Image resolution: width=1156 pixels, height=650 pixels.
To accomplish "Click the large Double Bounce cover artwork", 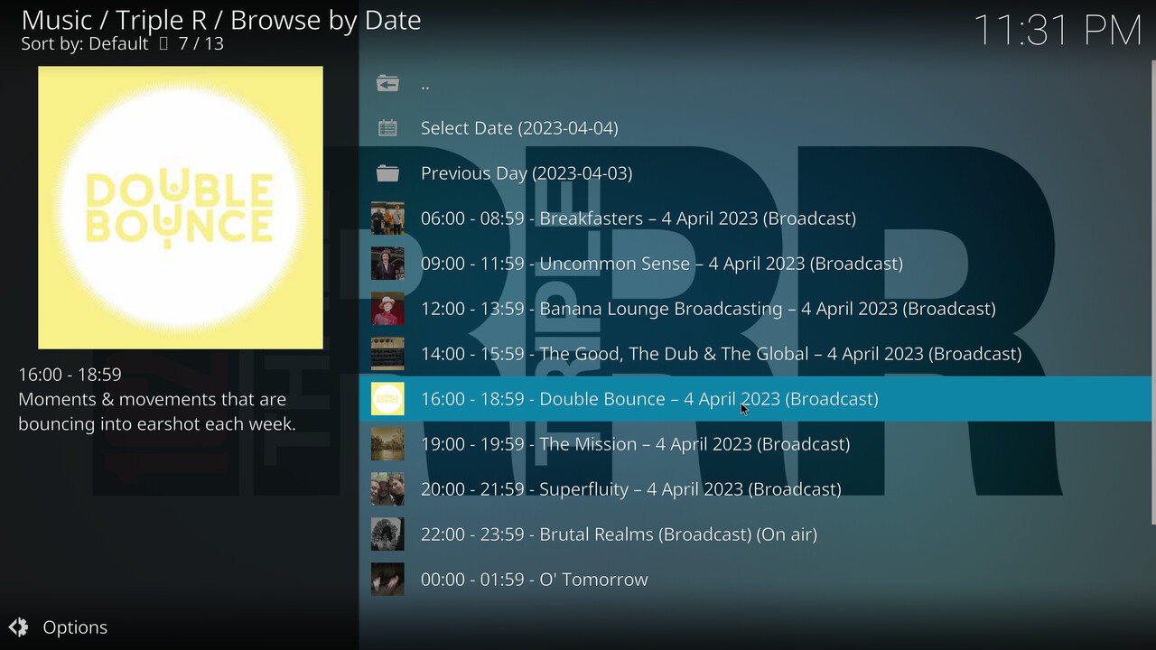I will (181, 208).
